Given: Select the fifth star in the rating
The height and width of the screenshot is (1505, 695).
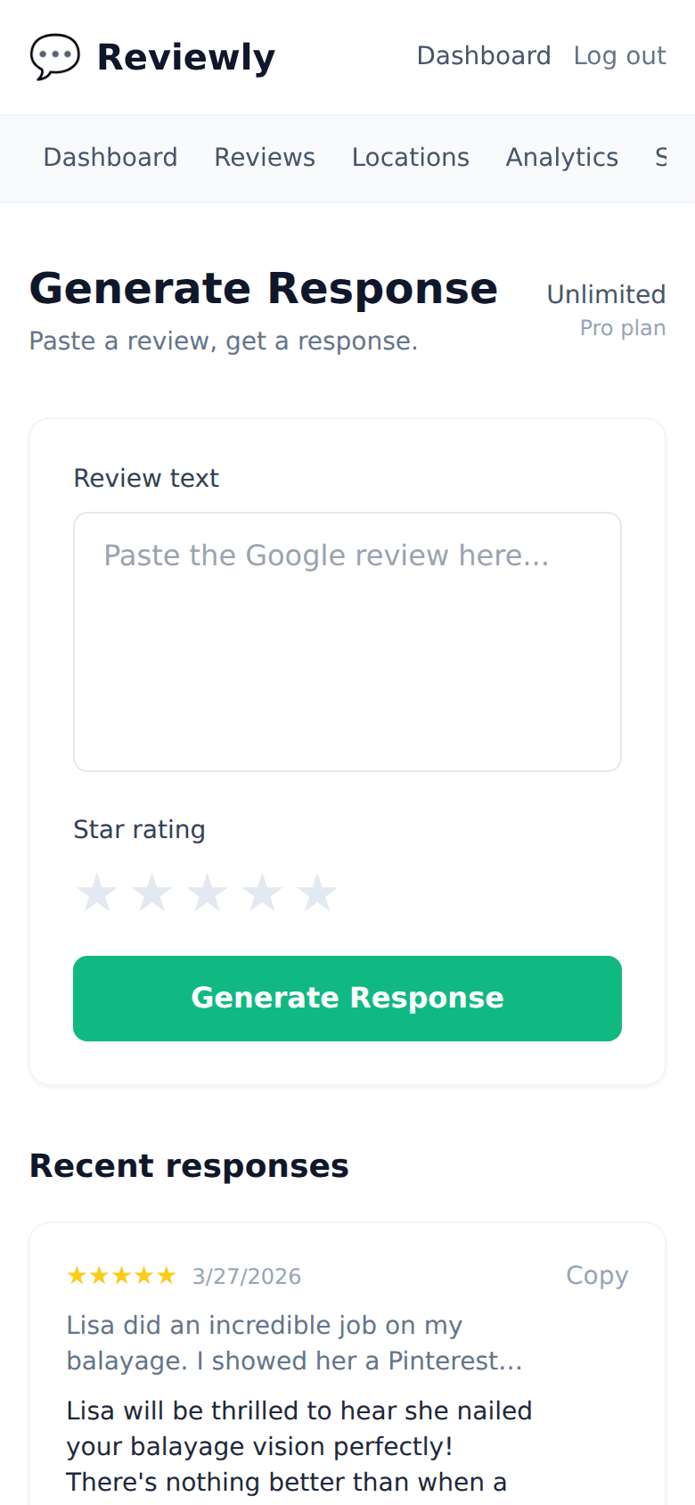Looking at the screenshot, I should click(318, 891).
